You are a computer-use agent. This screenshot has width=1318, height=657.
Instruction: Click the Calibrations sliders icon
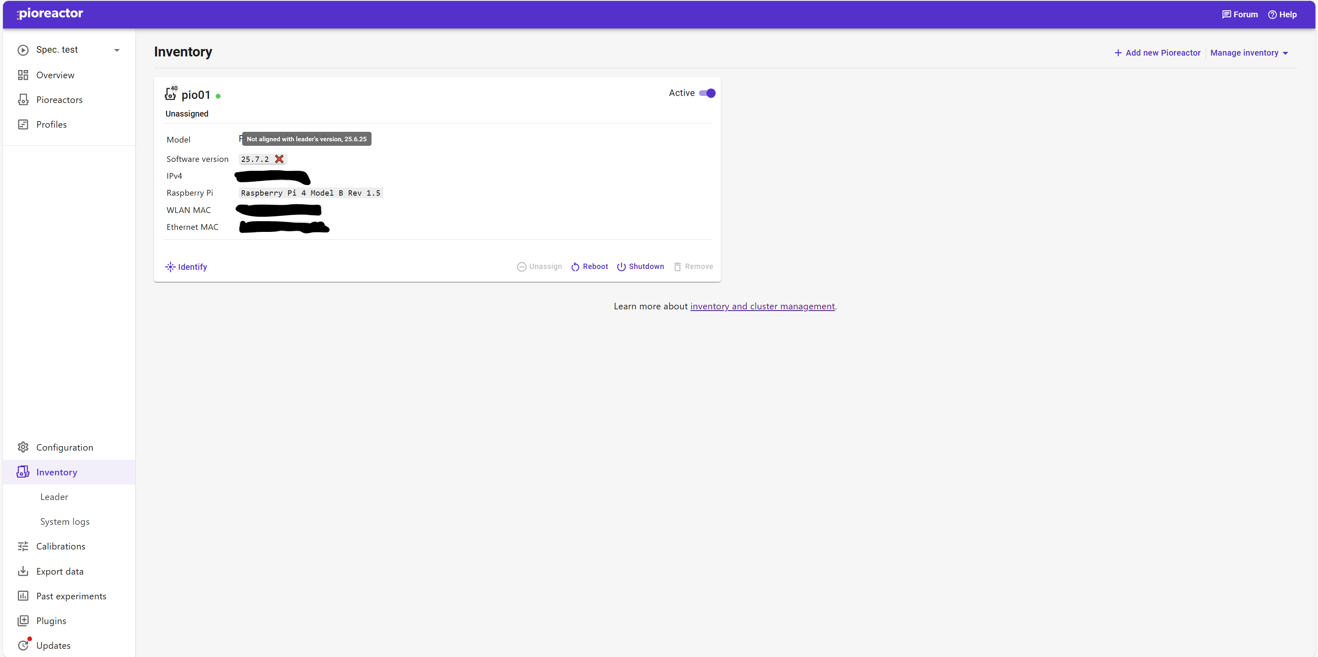click(x=23, y=547)
